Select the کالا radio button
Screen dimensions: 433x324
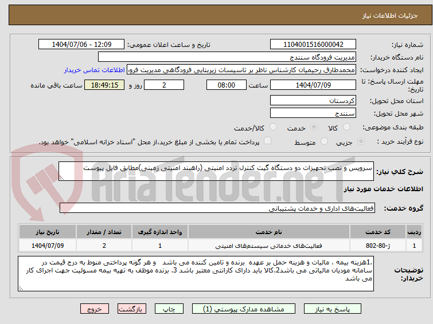[346, 127]
